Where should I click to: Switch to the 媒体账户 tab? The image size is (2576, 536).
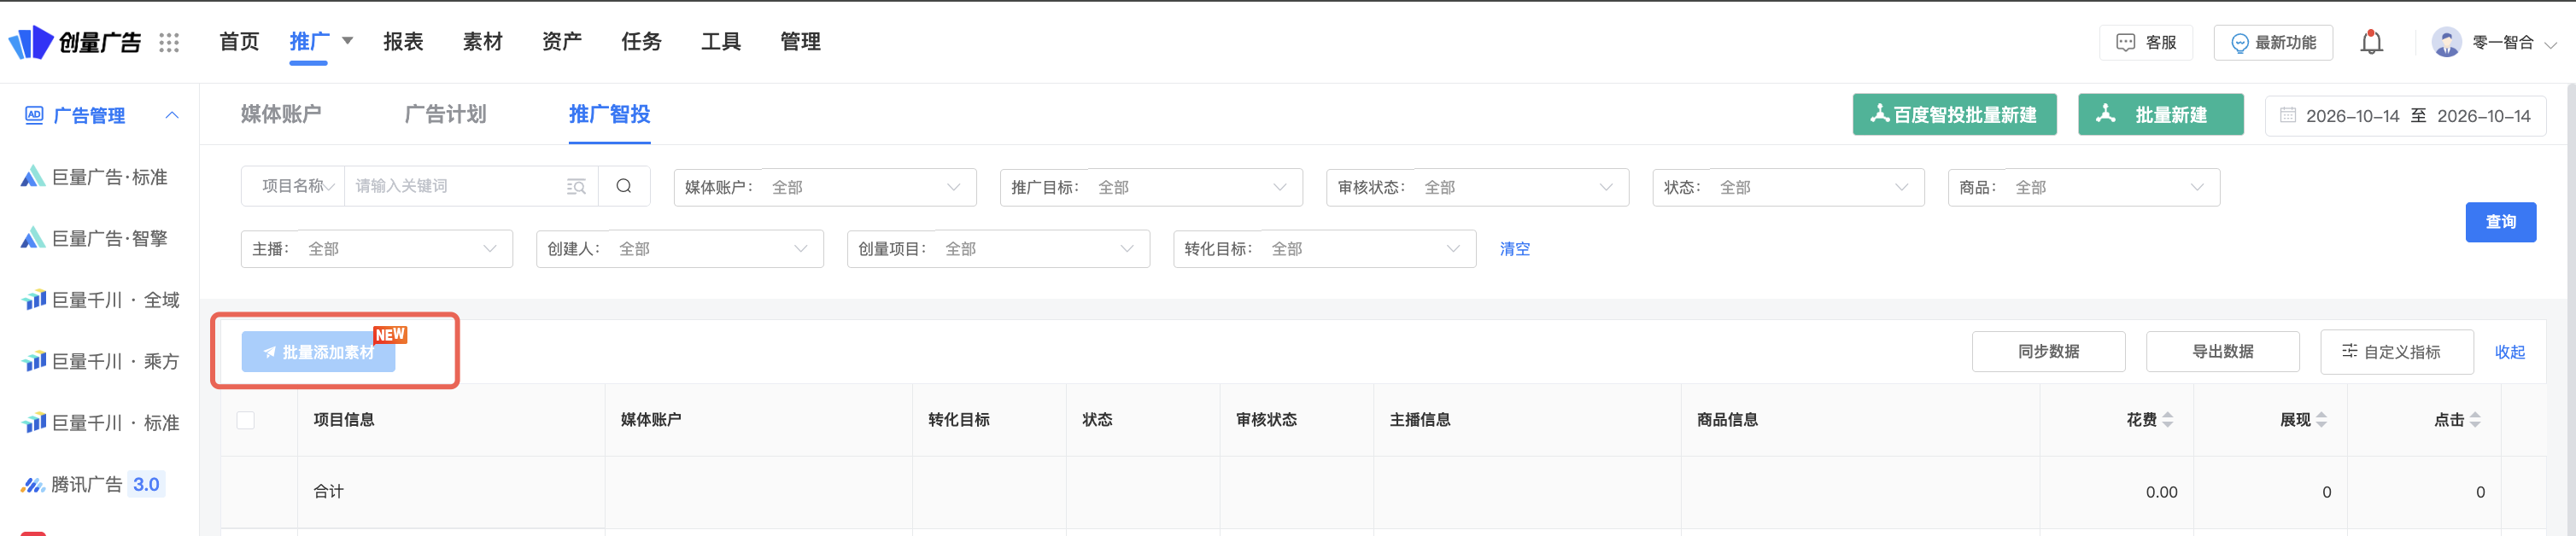(281, 114)
